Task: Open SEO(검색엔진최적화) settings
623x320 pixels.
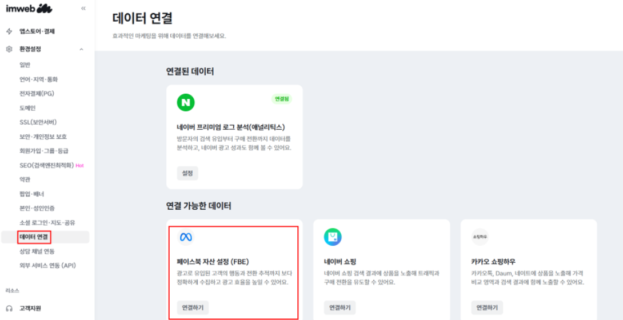Action: (46, 165)
